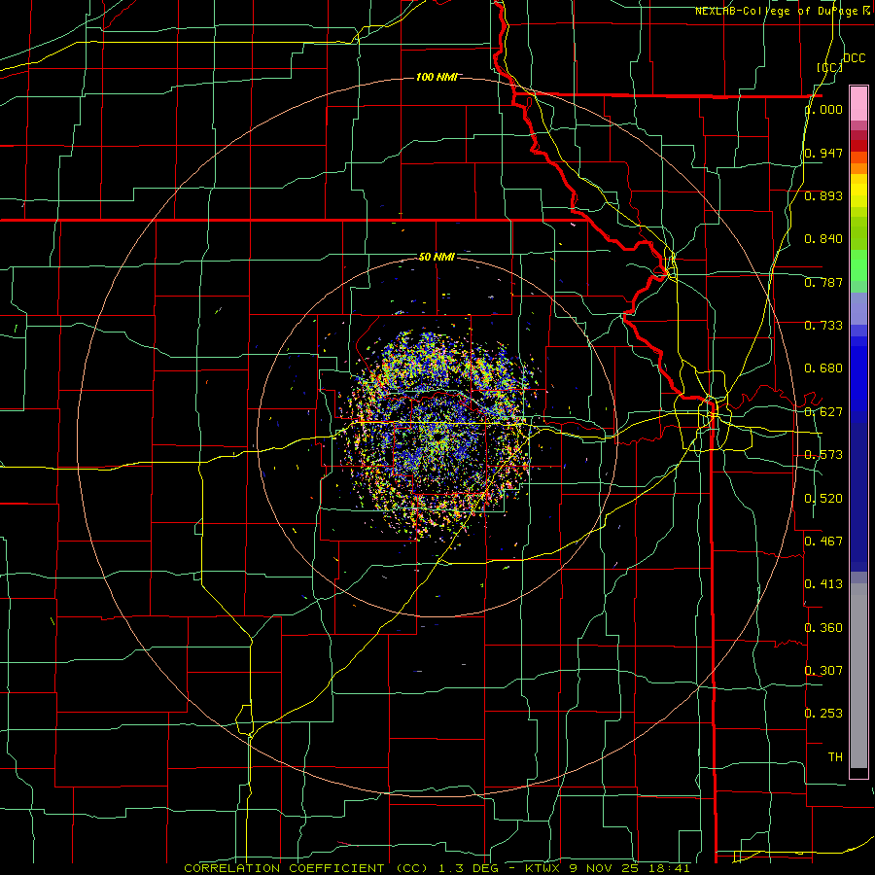Viewport: 875px width, 875px height.
Task: Pick the 0.680 scale label
Action: (x=823, y=368)
